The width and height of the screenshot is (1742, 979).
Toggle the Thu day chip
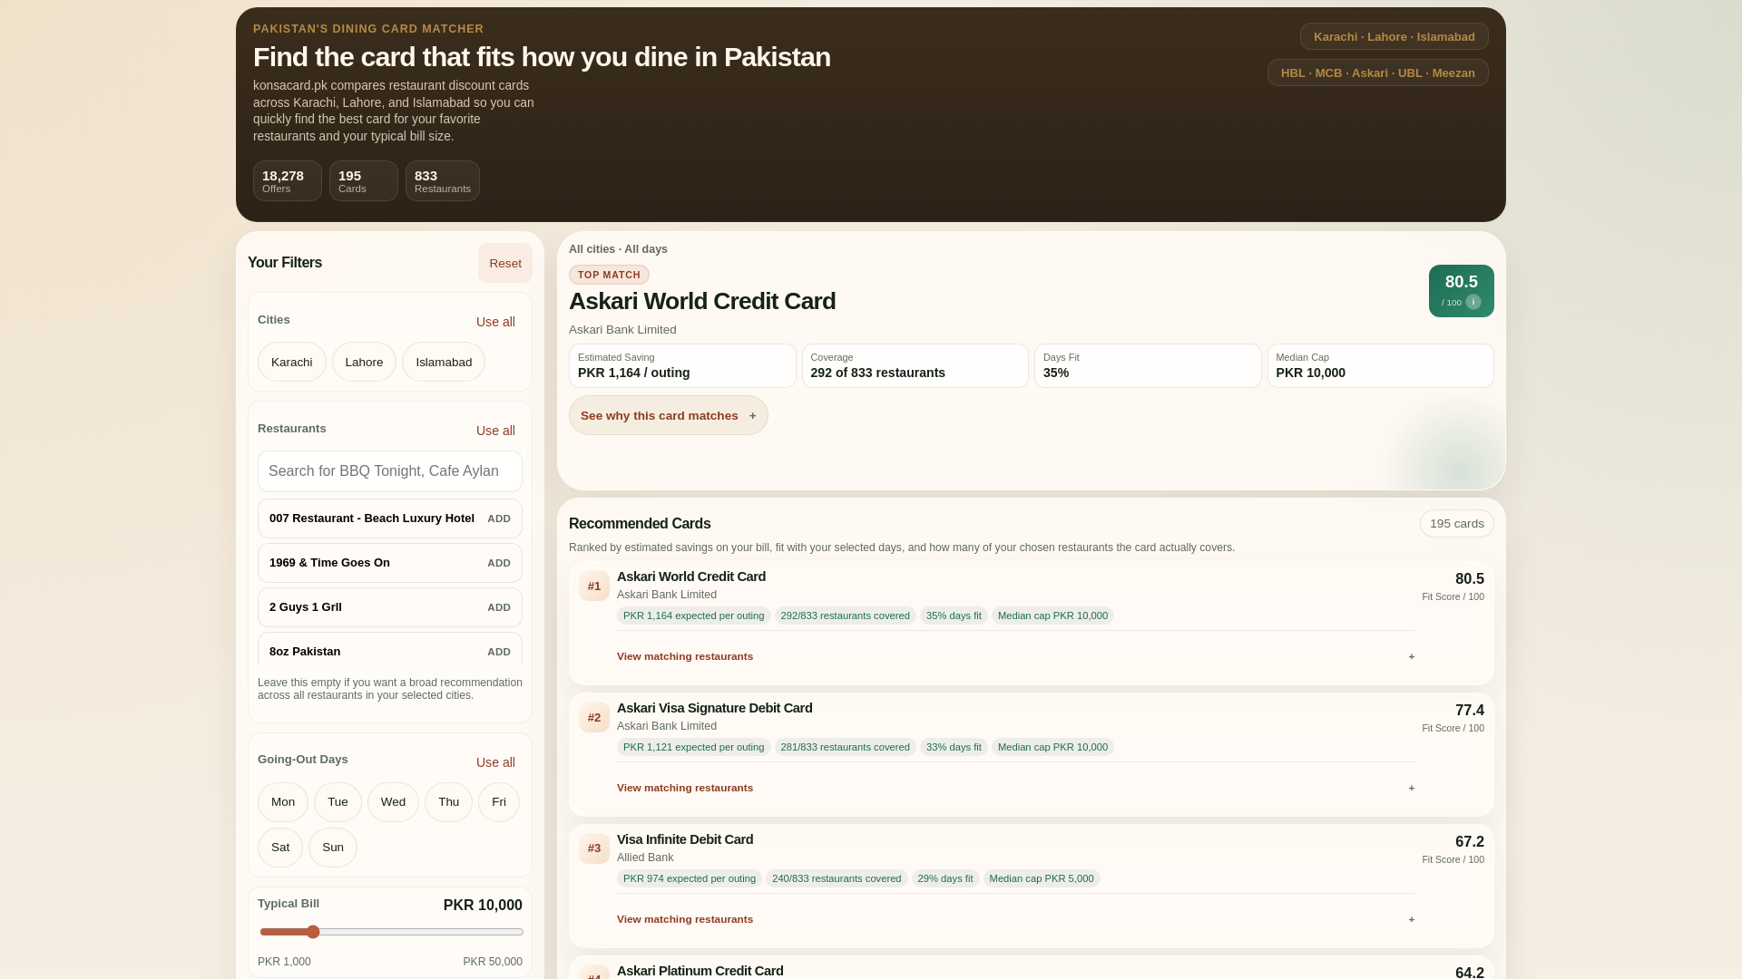coord(448,802)
